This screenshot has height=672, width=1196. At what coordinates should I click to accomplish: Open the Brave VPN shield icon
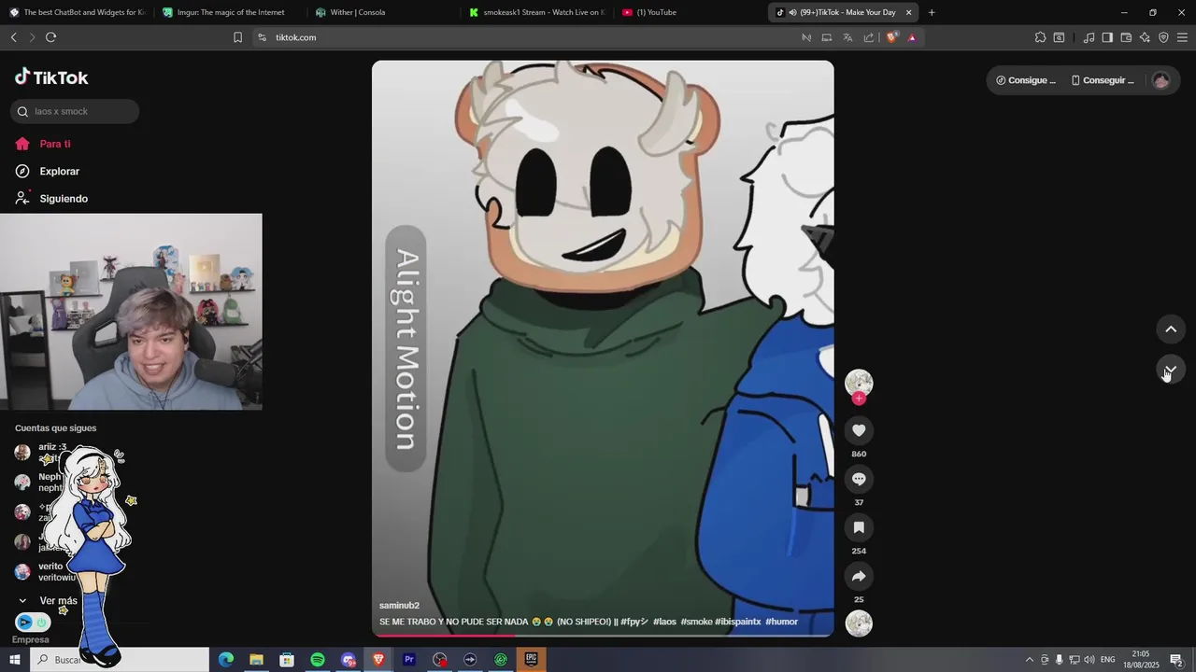click(1163, 37)
